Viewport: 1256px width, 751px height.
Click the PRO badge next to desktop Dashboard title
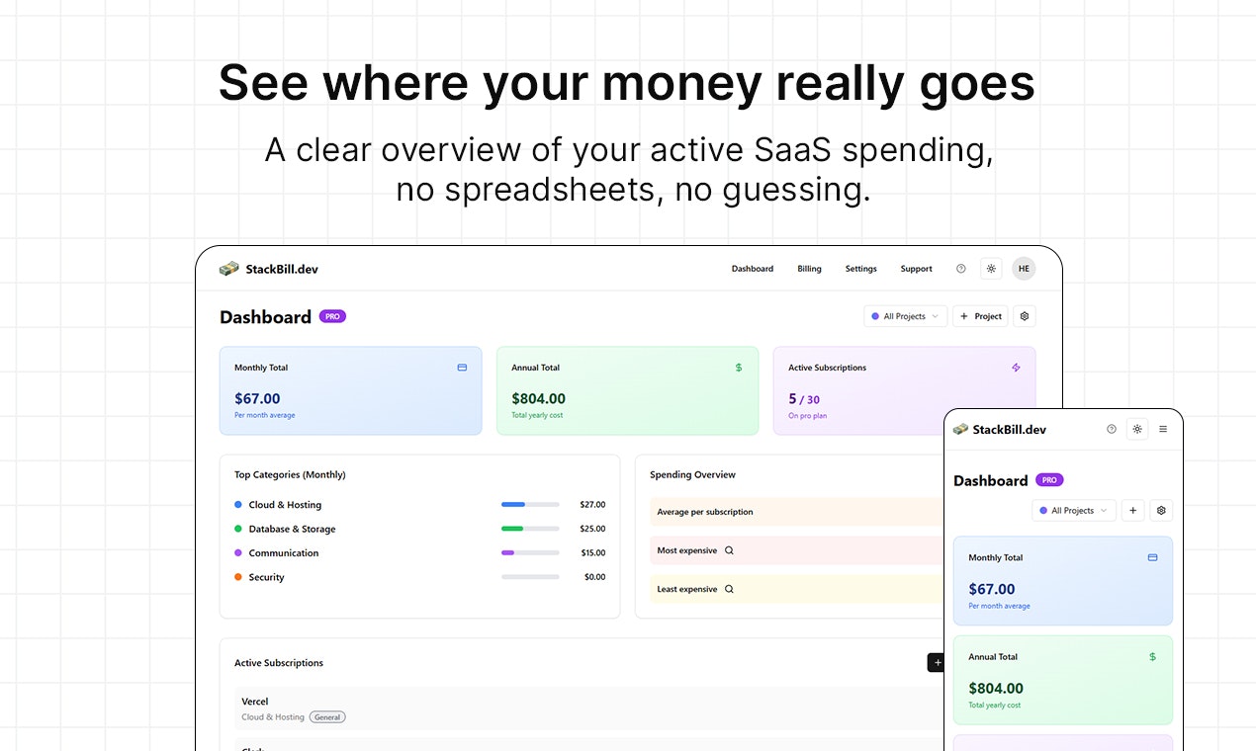[332, 316]
